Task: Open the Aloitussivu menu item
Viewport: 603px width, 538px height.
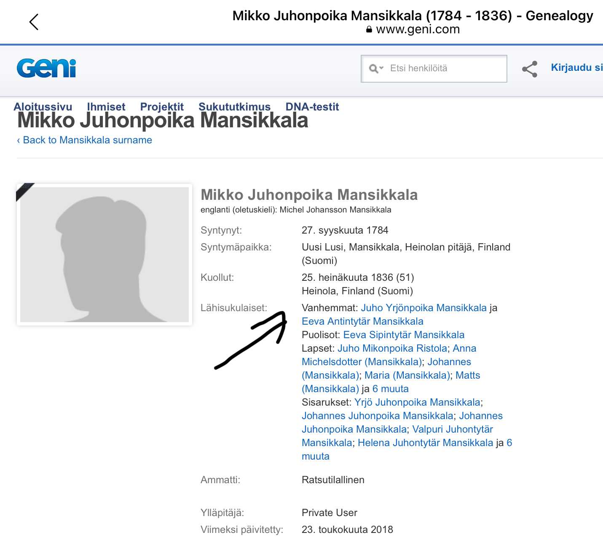Action: [x=43, y=107]
